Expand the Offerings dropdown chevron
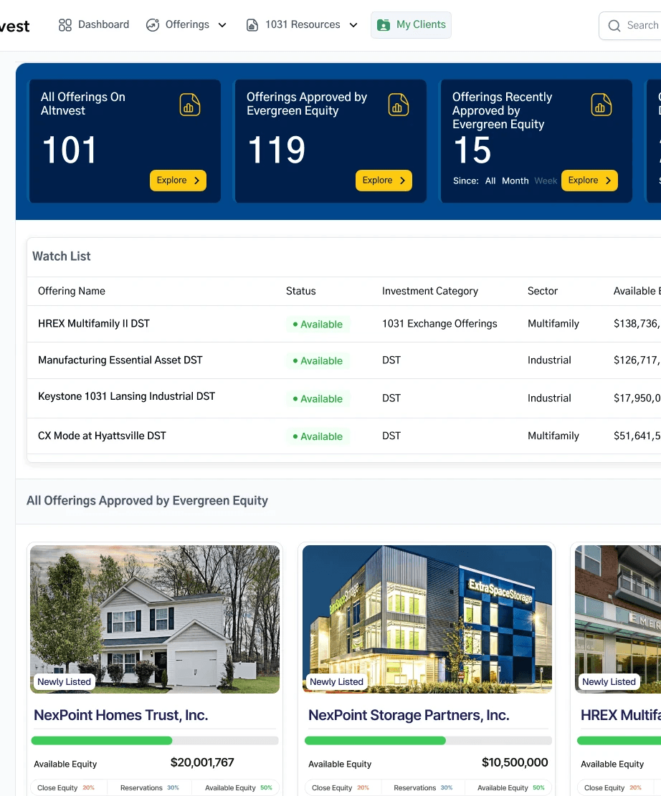 point(222,25)
